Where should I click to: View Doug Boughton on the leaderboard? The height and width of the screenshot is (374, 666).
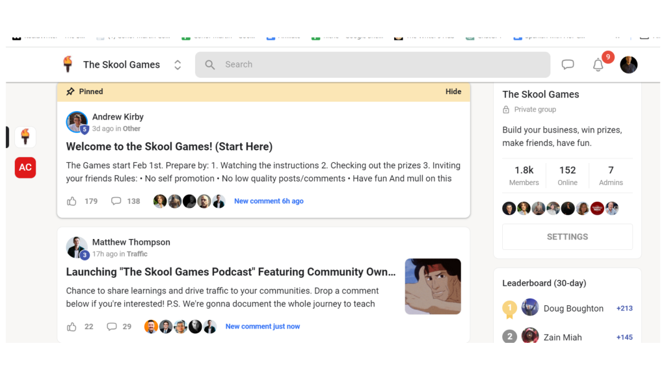coord(573,308)
